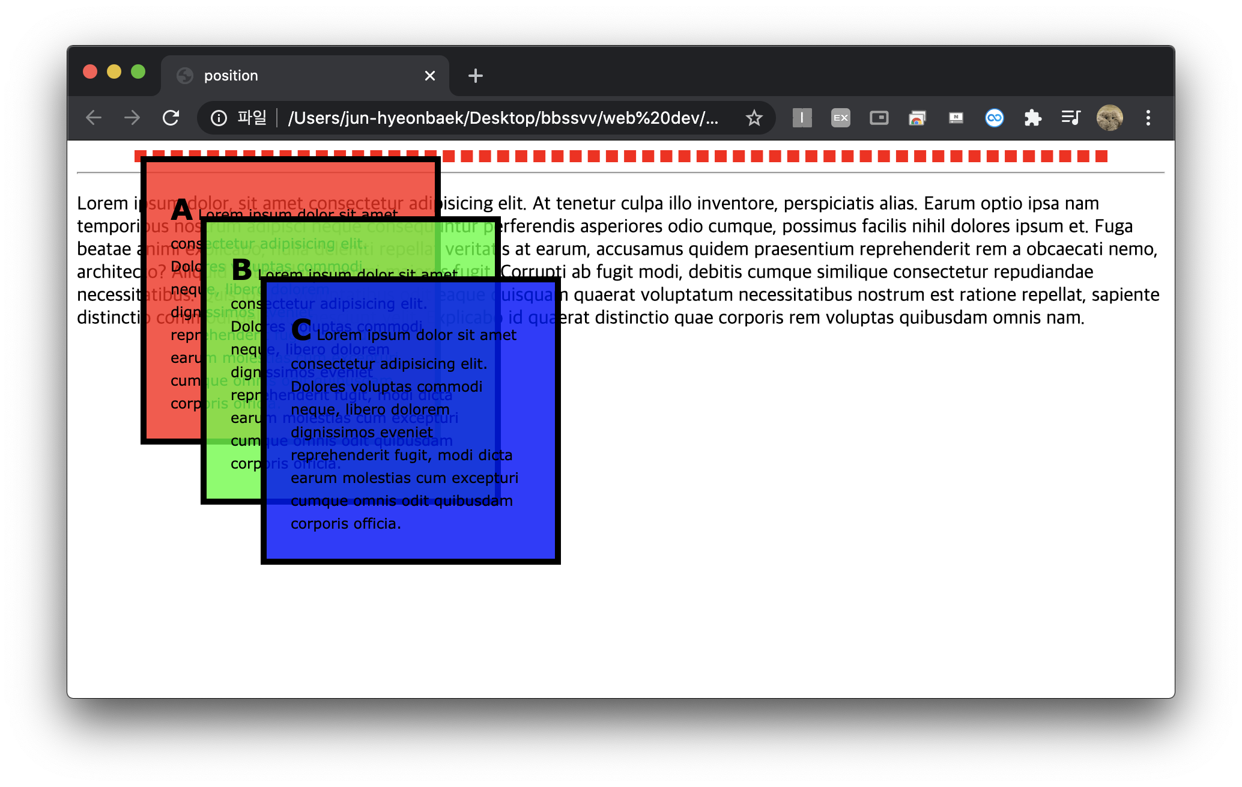
Task: Open the Extensions puzzle piece menu
Action: 1032,118
